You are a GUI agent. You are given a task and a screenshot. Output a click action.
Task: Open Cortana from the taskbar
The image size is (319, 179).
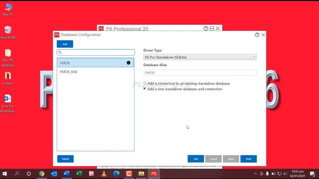29,174
